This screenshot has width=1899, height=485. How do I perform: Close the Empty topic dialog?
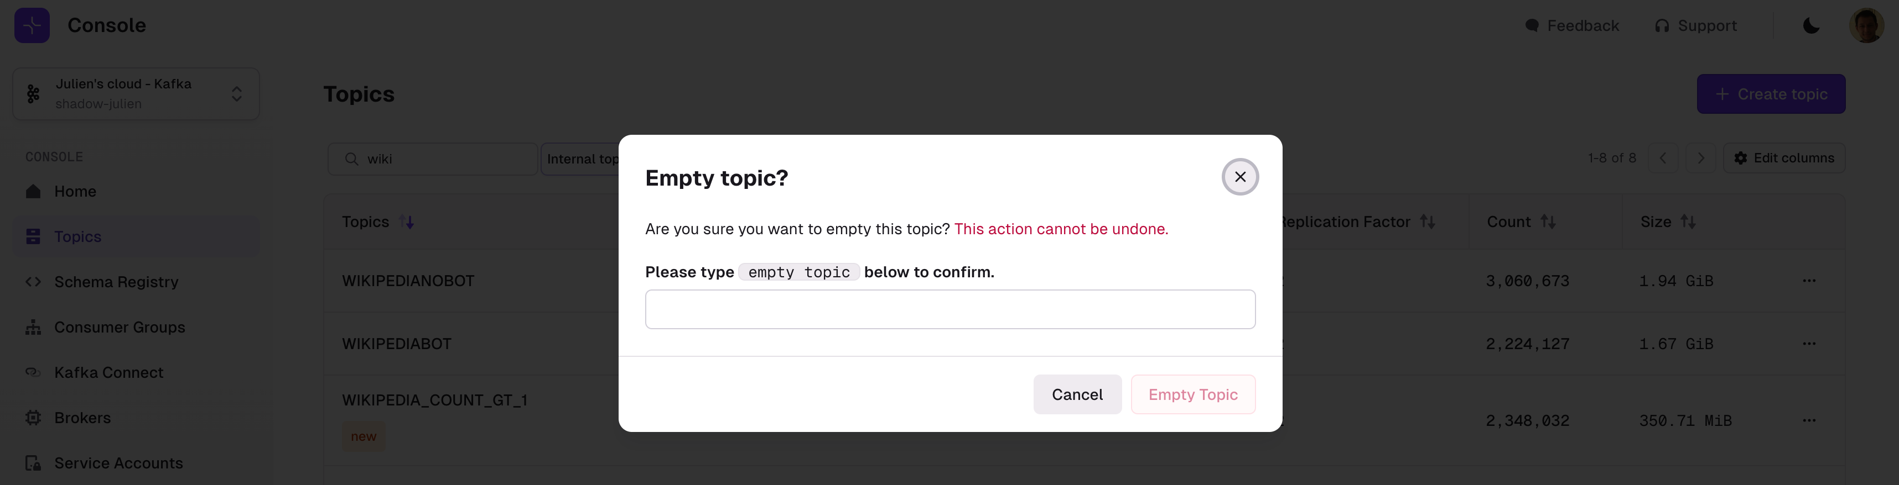tap(1240, 177)
